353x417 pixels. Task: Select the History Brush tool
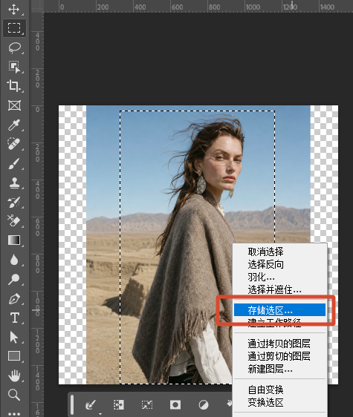pos(14,202)
